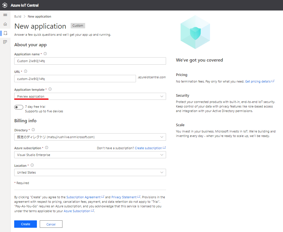Image resolution: width=283 pixels, height=232 pixels.
Task: Open the hamburger navigation menu
Action: click(x=5, y=15)
